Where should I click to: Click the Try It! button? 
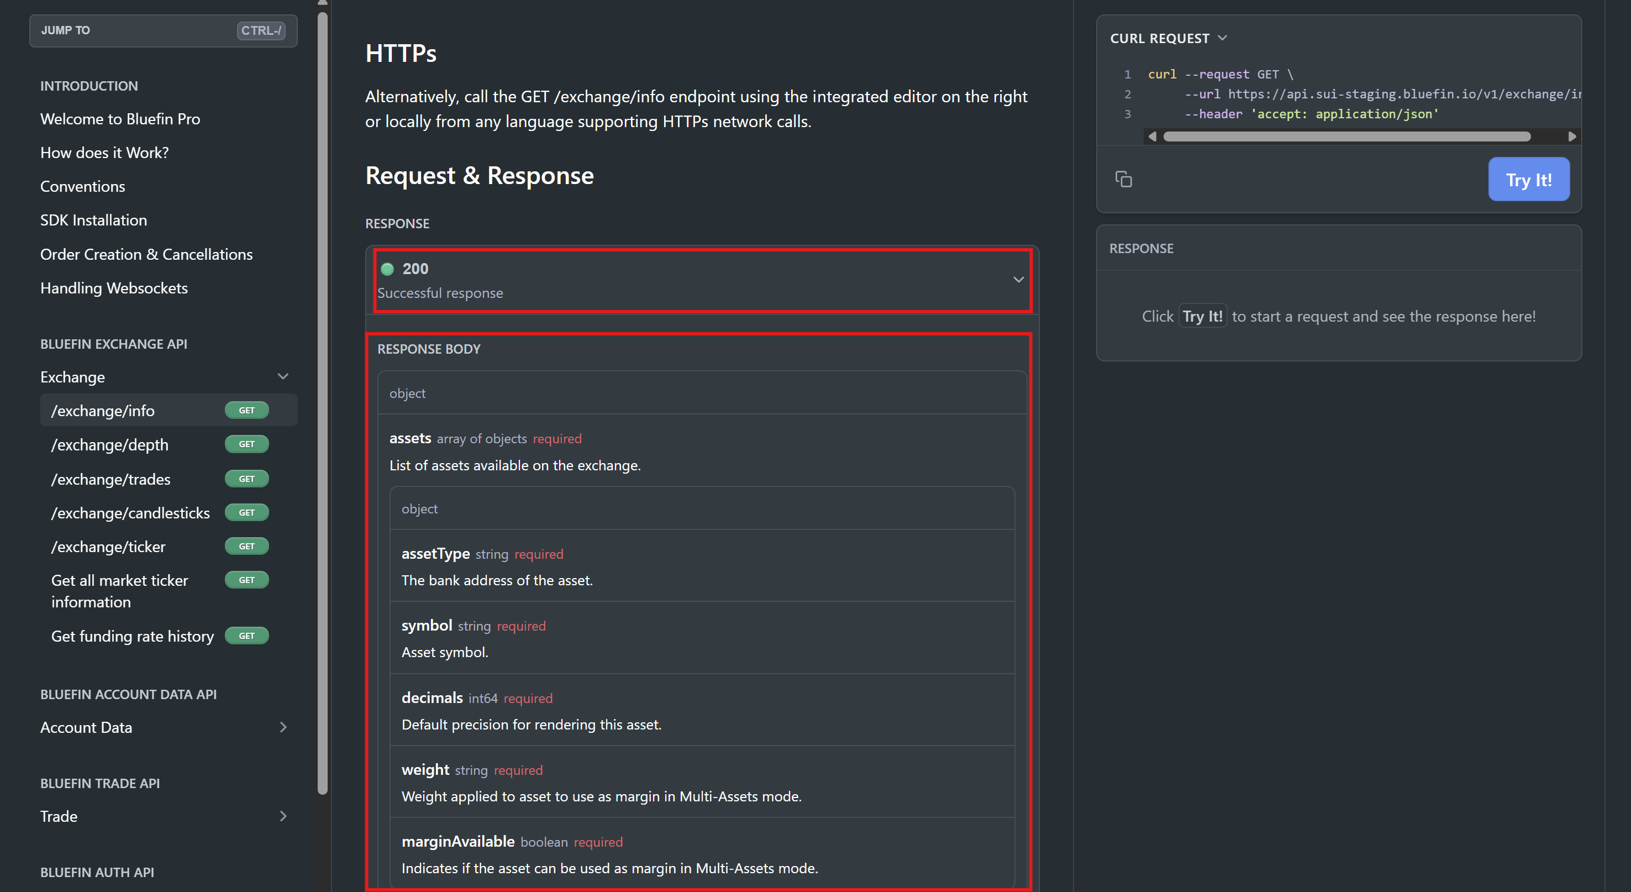click(1528, 179)
